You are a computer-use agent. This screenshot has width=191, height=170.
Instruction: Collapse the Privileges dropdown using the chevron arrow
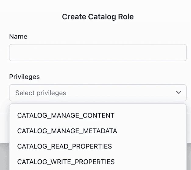pos(179,93)
